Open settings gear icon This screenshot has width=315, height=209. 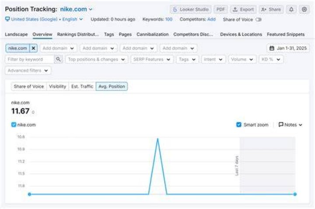(304, 10)
